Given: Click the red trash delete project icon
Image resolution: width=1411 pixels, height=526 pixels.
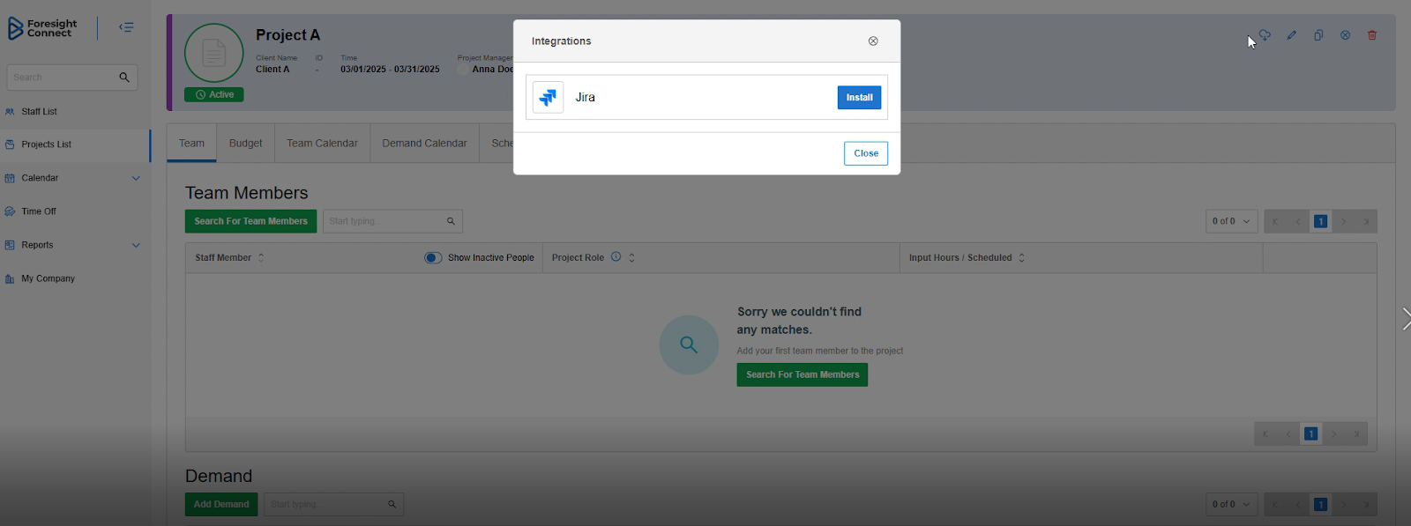Looking at the screenshot, I should point(1372,35).
